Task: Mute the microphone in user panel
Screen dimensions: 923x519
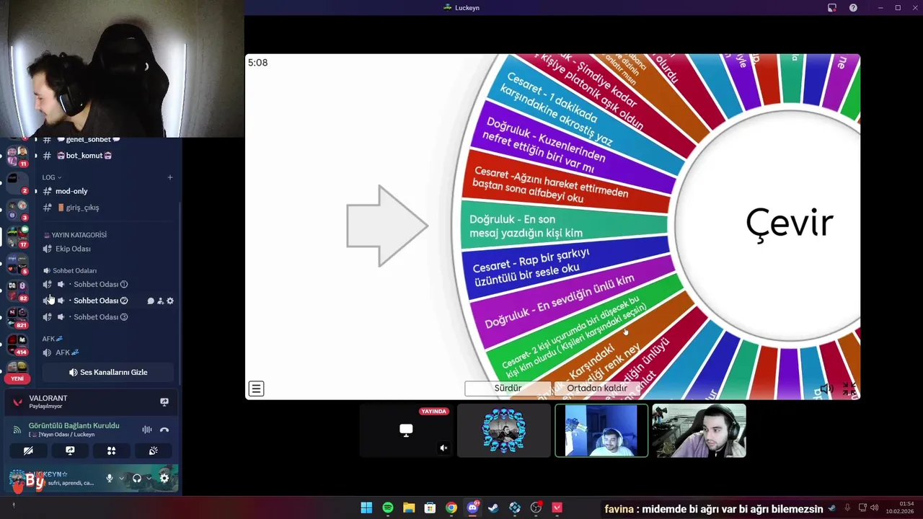Action: (x=110, y=478)
